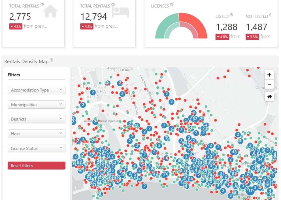This screenshot has height=200, width=281.
Task: Expand the Host filter dropdown
Action: tap(37, 134)
